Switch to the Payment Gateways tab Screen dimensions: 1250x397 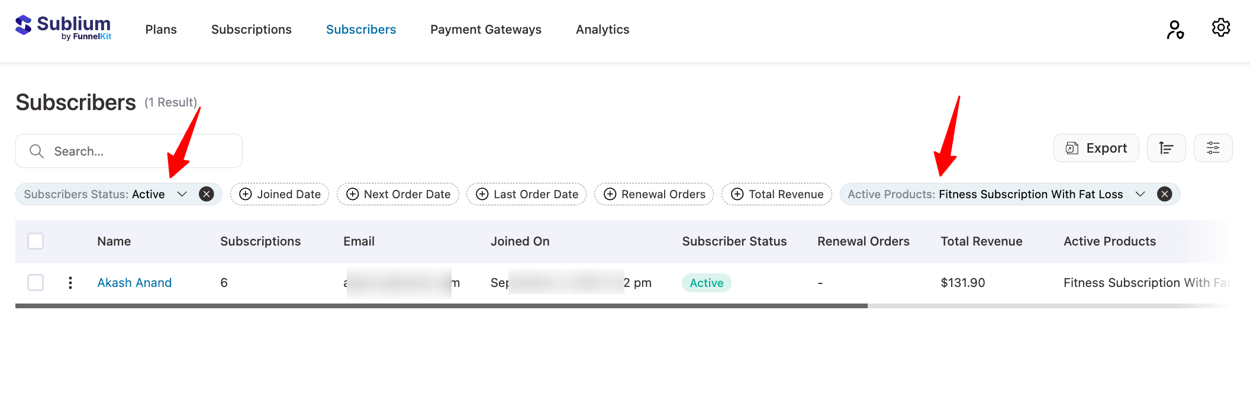tap(485, 30)
